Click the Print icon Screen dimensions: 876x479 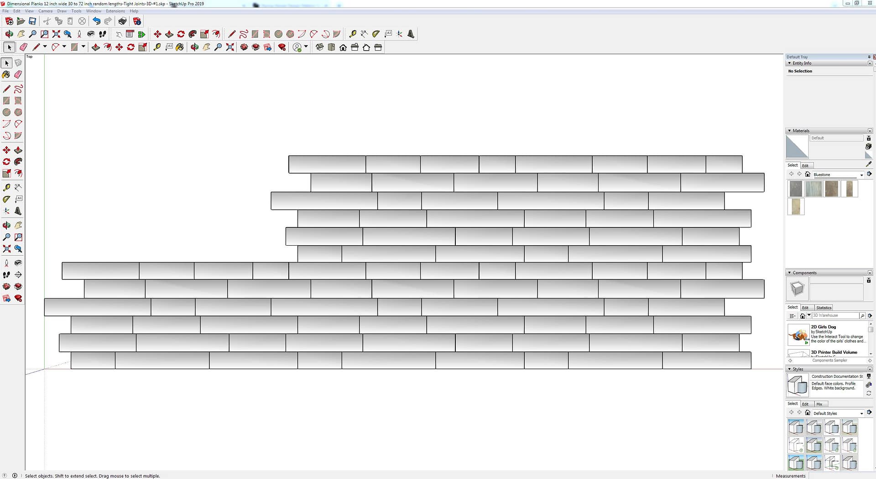click(122, 21)
